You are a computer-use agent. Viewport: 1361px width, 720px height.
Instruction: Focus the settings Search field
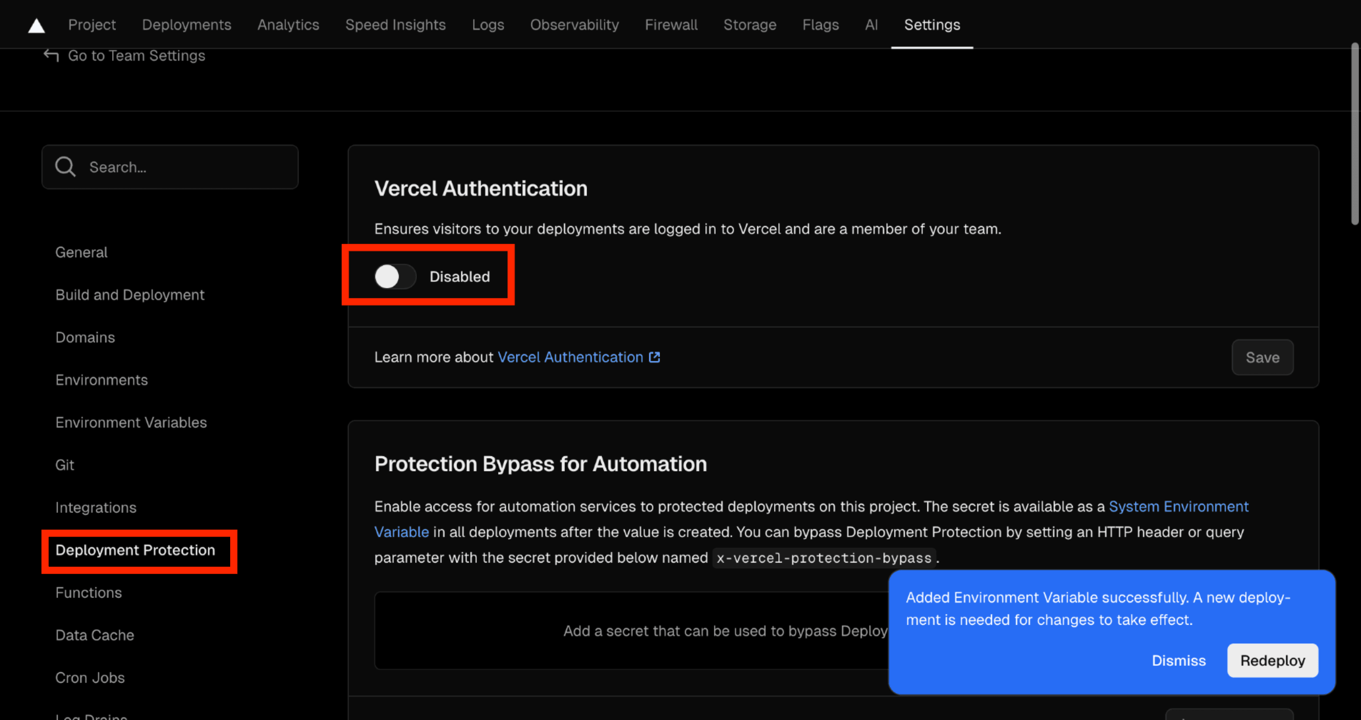170,167
